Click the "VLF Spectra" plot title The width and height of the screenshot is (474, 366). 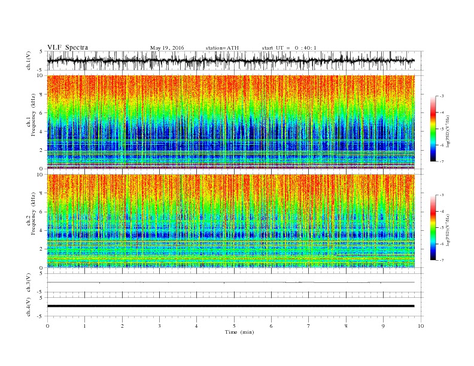(68, 48)
